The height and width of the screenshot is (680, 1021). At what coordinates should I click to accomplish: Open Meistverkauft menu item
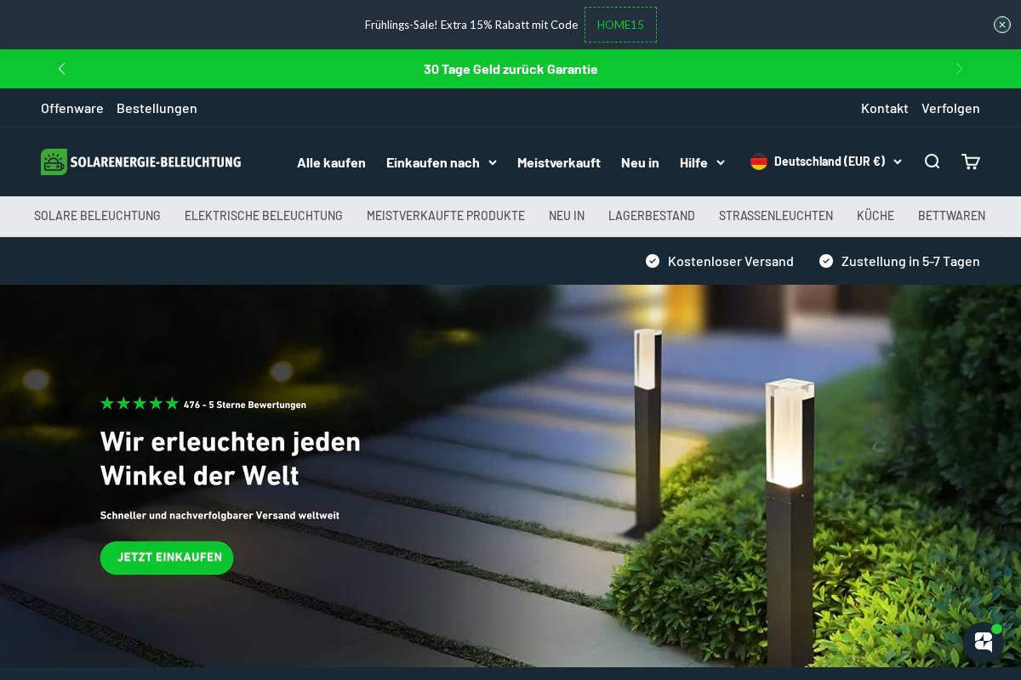(559, 162)
